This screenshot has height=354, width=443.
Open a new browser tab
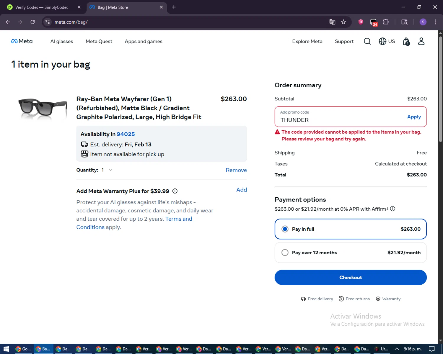click(174, 7)
